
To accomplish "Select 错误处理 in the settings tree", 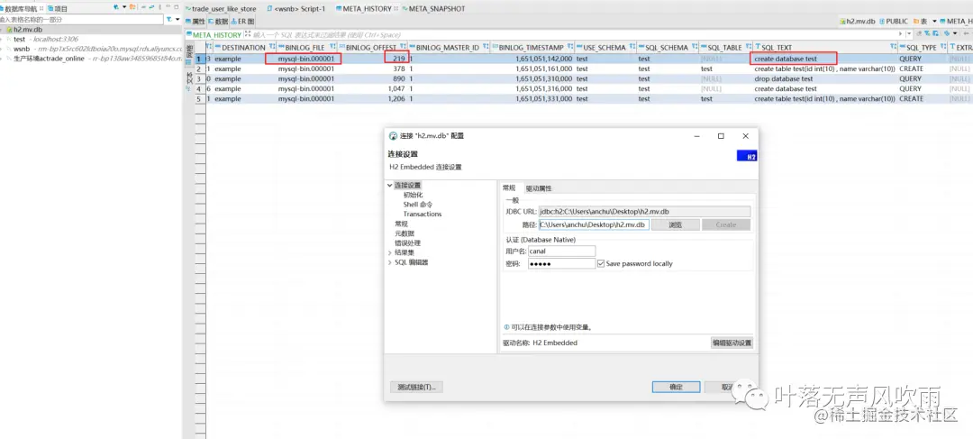I will coord(408,242).
